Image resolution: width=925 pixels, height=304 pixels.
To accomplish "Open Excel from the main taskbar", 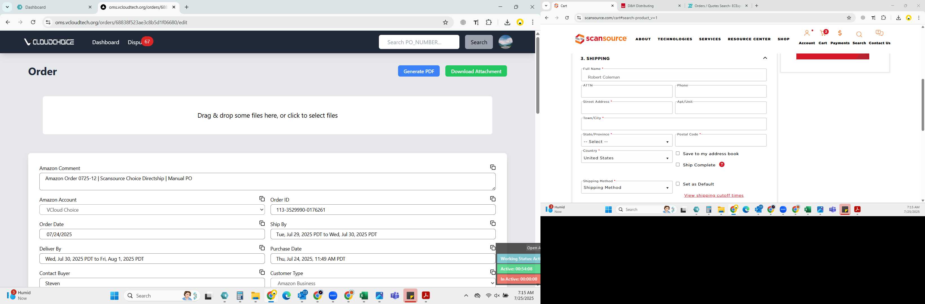I will [364, 296].
